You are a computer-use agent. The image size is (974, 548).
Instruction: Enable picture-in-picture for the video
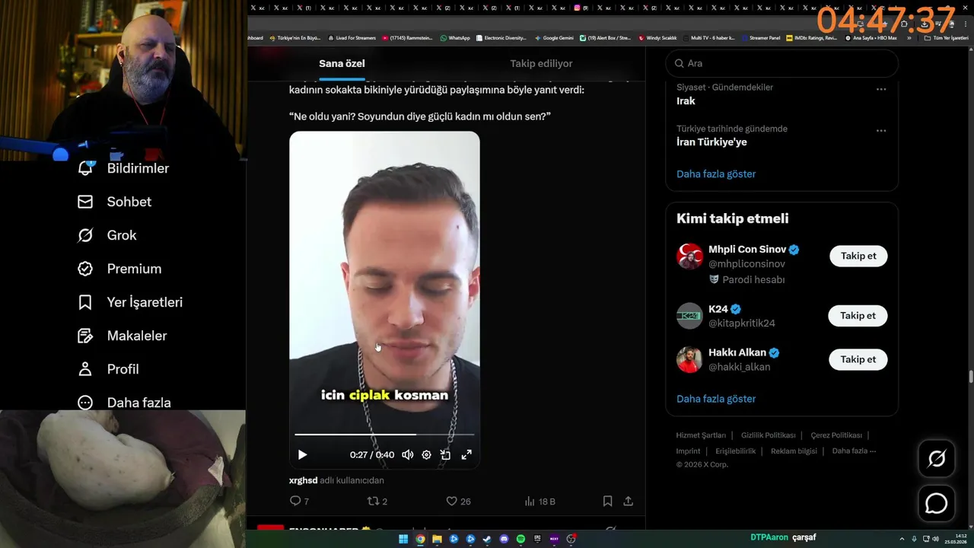tap(446, 454)
